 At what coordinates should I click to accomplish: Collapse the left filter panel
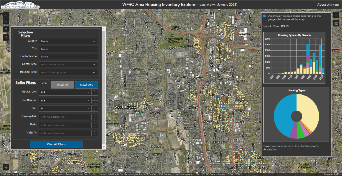[6, 29]
